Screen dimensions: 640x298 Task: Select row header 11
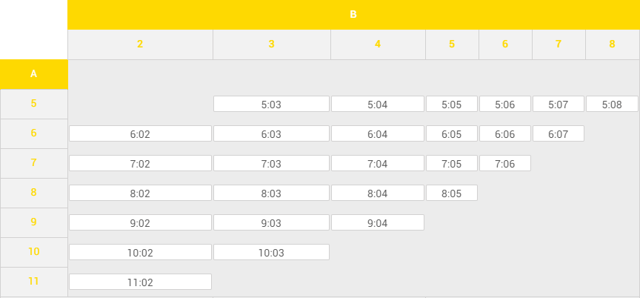coord(33,282)
